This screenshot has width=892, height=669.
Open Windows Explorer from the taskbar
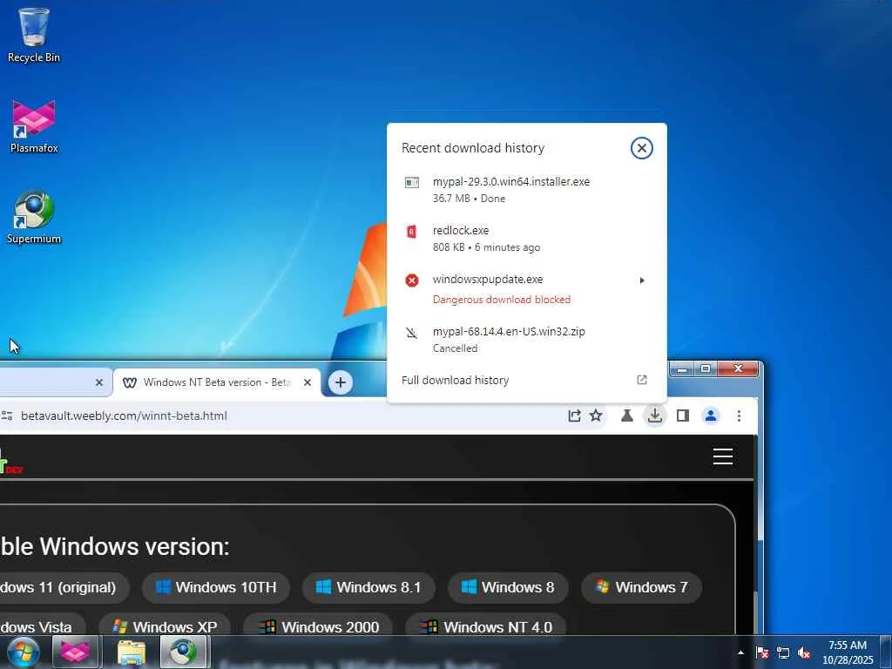point(132,652)
